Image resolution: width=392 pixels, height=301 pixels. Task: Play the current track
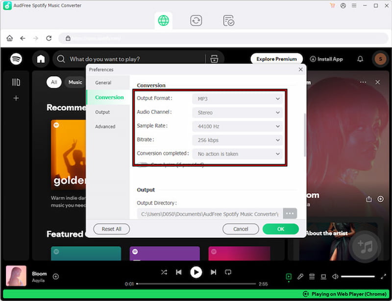tap(196, 272)
